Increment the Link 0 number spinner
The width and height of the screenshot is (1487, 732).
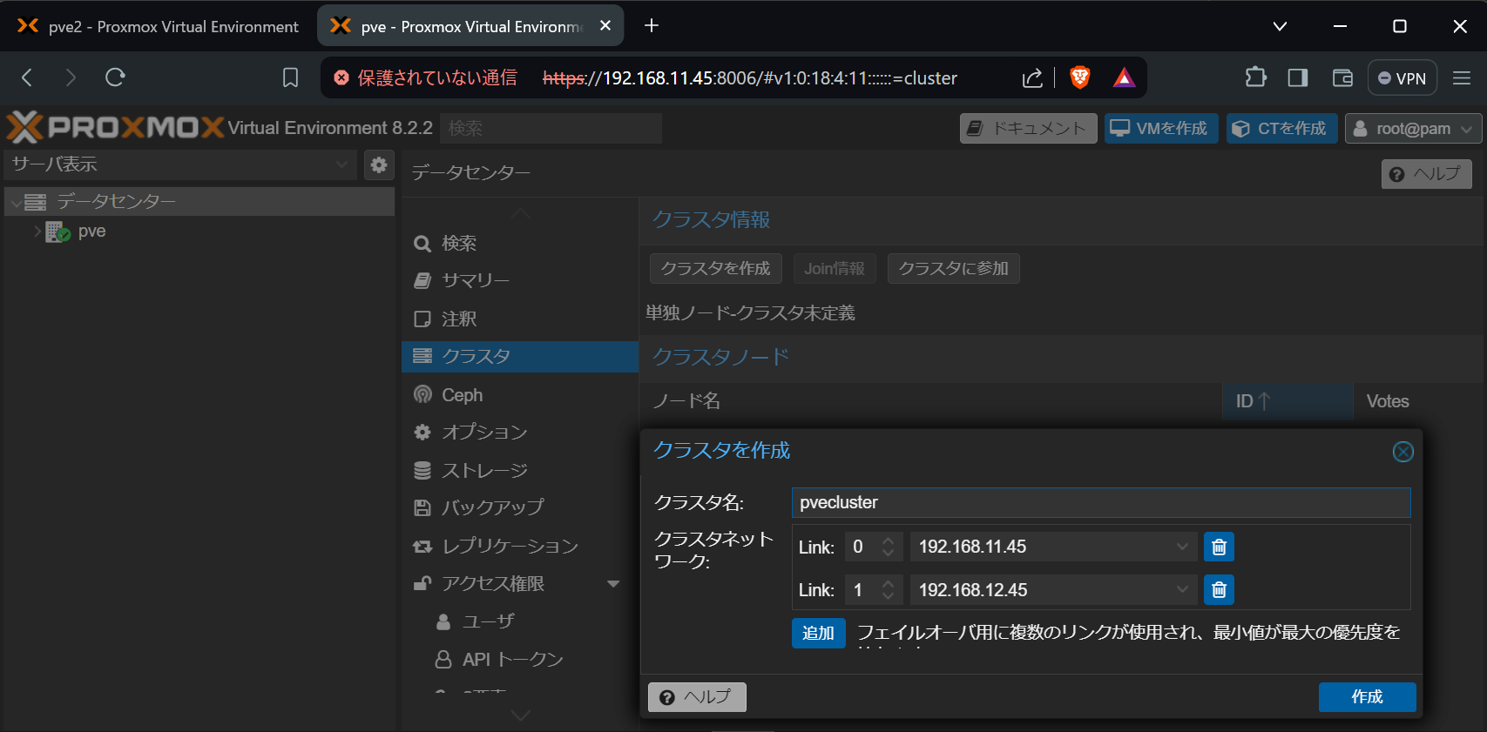888,541
